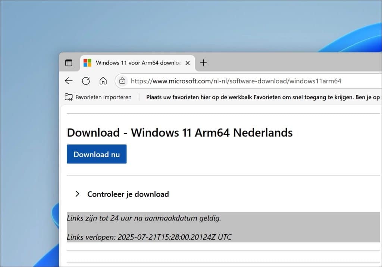Click the 'Plaats uw favorieten hier' bar text
The image size is (382, 267).
click(x=263, y=97)
